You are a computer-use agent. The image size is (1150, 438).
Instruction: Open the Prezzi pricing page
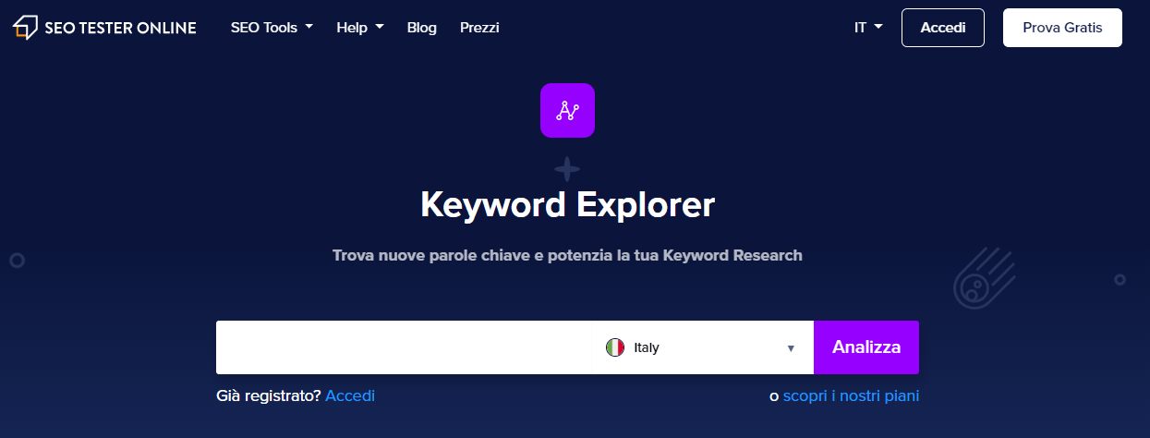pyautogui.click(x=479, y=28)
